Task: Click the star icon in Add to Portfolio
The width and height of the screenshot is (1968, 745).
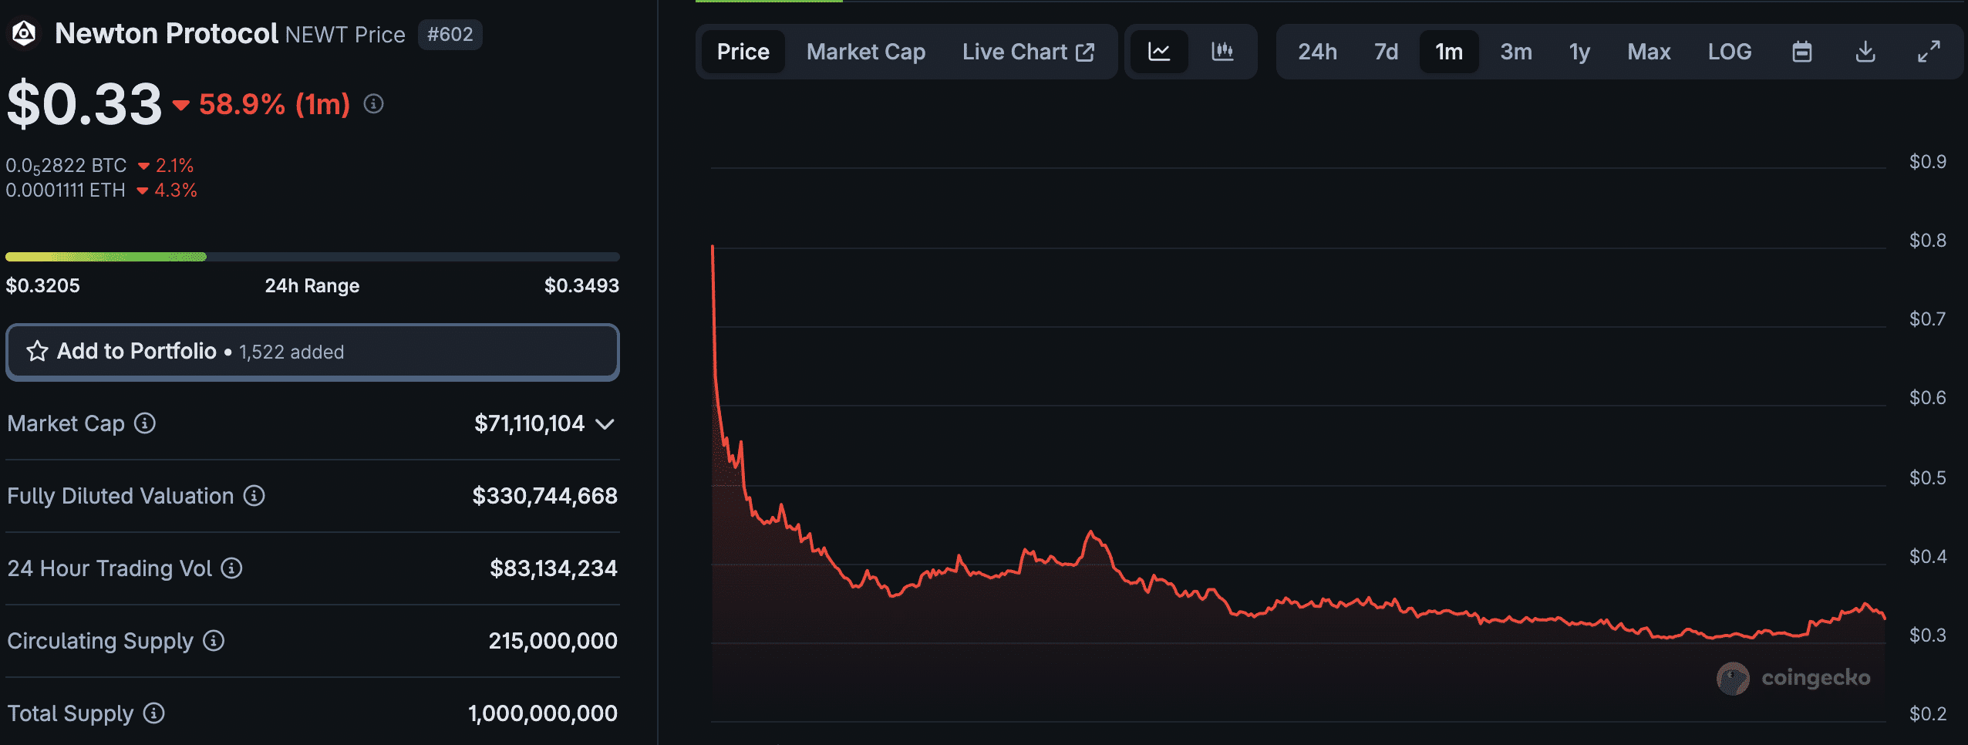Action: [37, 352]
